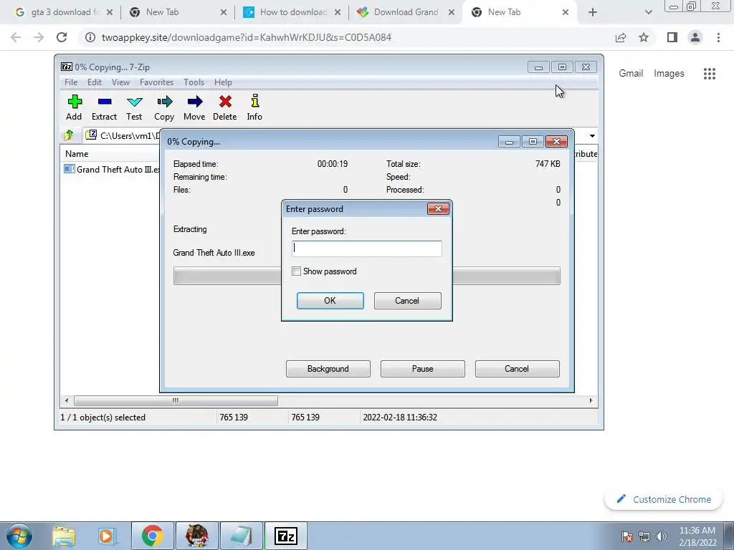Open the Images link
The width and height of the screenshot is (734, 550).
pyautogui.click(x=669, y=74)
